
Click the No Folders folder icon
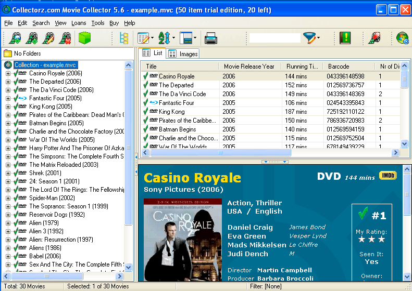point(8,54)
